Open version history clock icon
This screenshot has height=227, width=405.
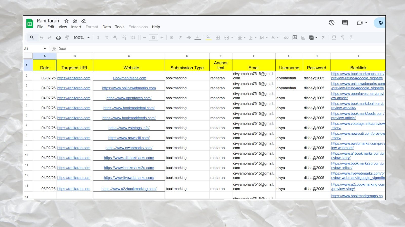click(x=332, y=23)
